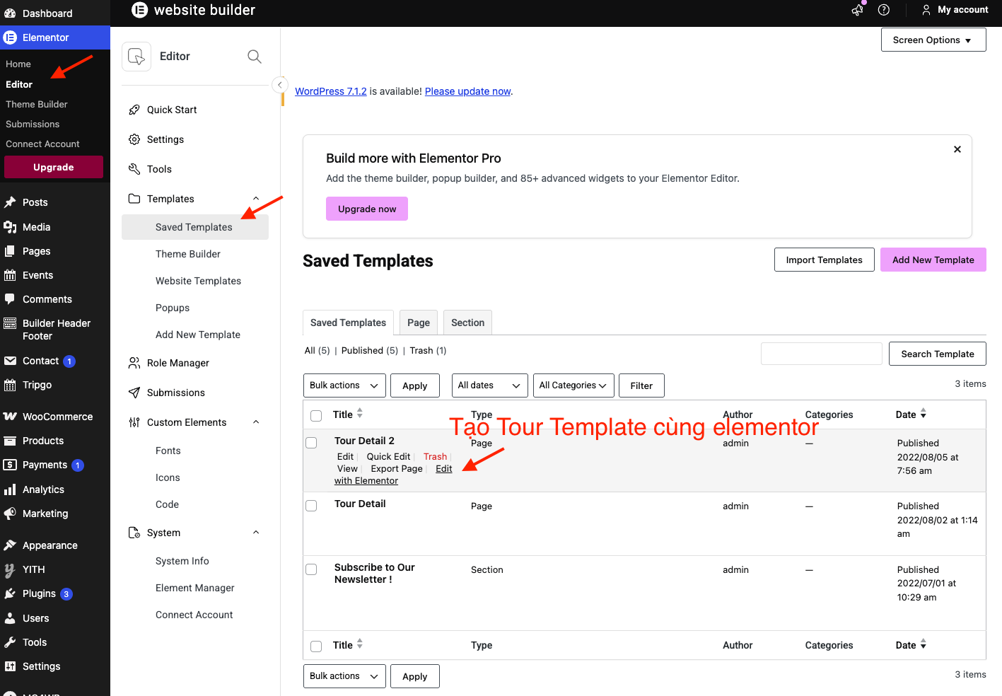1002x696 pixels.
Task: Open the Editor search icon
Action: coord(255,57)
